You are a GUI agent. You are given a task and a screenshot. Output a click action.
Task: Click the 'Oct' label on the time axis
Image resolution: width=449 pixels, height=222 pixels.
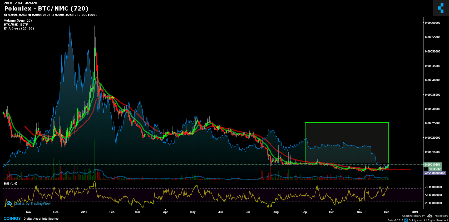331,212
